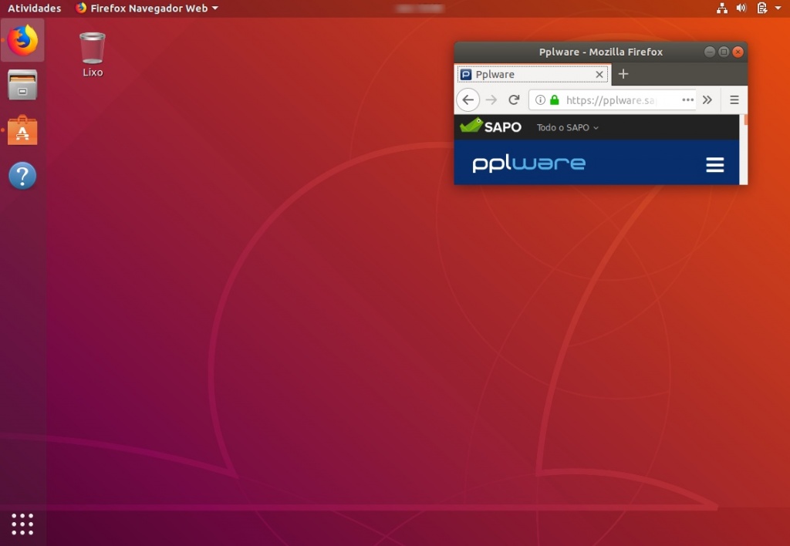Open Firefox's main hamburger menu
790x546 pixels.
pyautogui.click(x=734, y=99)
